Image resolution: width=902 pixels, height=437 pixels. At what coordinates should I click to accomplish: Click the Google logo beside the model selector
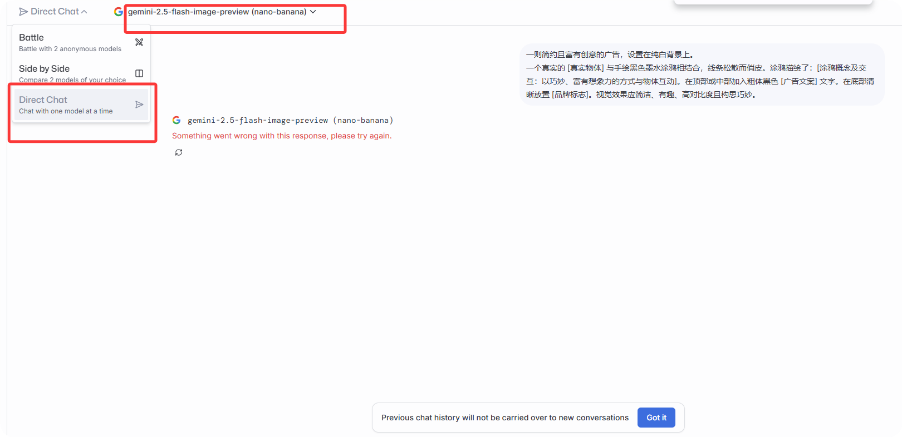tap(119, 12)
